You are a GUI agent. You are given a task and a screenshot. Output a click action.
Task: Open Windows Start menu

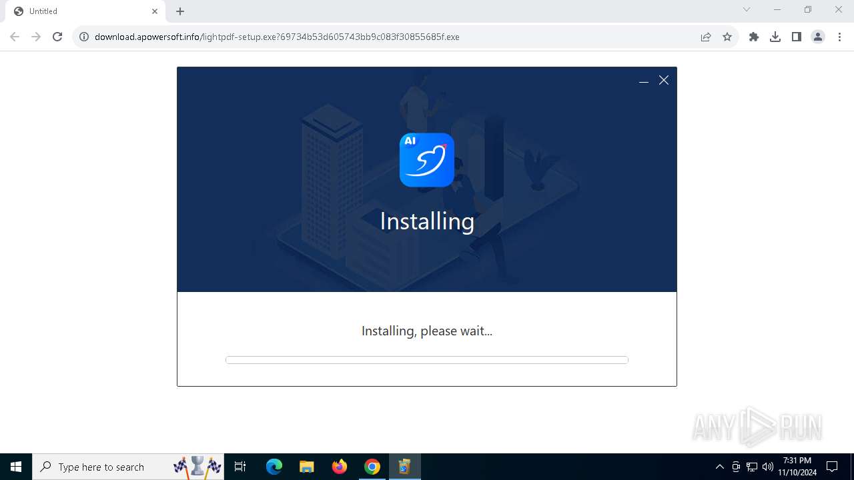coord(16,467)
